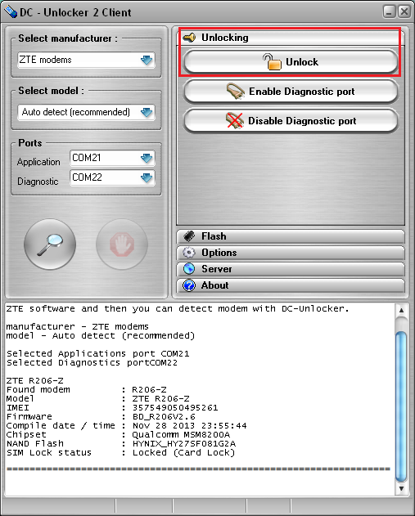Viewport: 415px width, 516px height.
Task: Open the Select model dropdown arrow
Action: (147, 112)
